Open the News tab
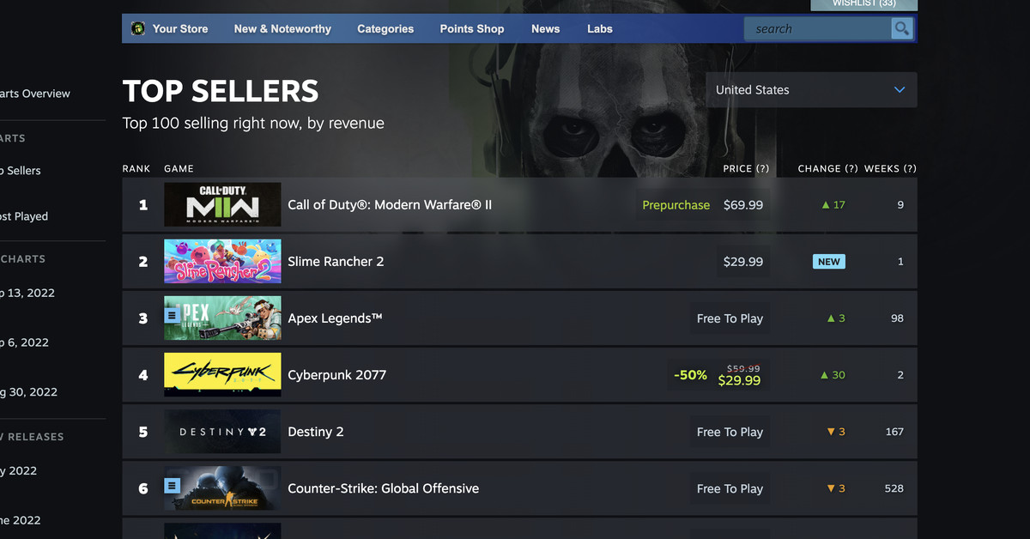1030x539 pixels. [x=546, y=28]
